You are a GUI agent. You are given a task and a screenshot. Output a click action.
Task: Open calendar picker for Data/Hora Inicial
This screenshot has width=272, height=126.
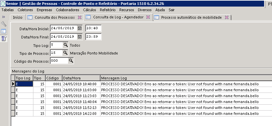point(79,28)
